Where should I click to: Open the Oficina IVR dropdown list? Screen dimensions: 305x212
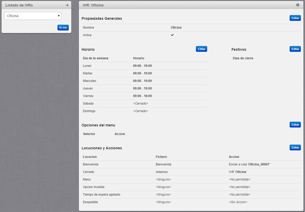click(33, 16)
